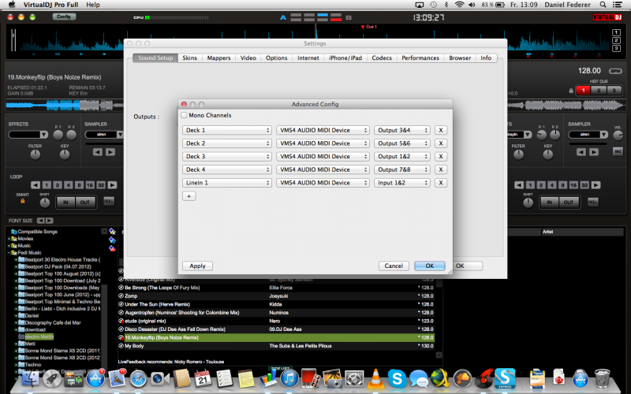Click the right deck sampler previous arrow
Image resolution: width=631 pixels, height=394 pixels.
coord(581,152)
